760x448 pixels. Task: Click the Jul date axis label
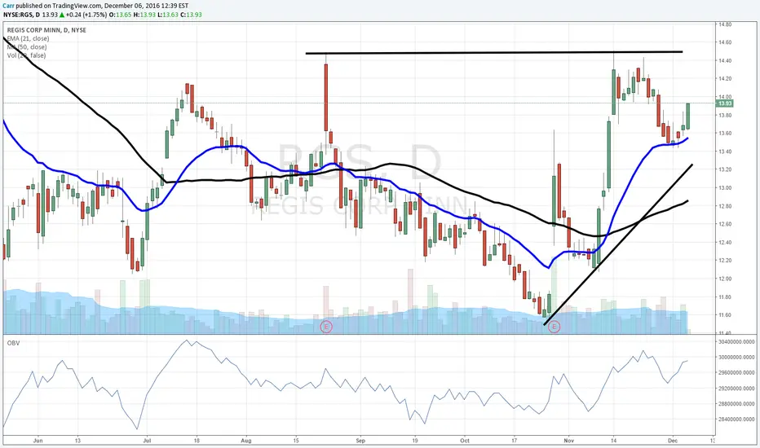pos(147,441)
